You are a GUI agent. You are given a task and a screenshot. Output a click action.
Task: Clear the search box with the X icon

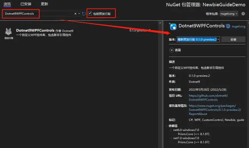pyautogui.click(x=75, y=14)
